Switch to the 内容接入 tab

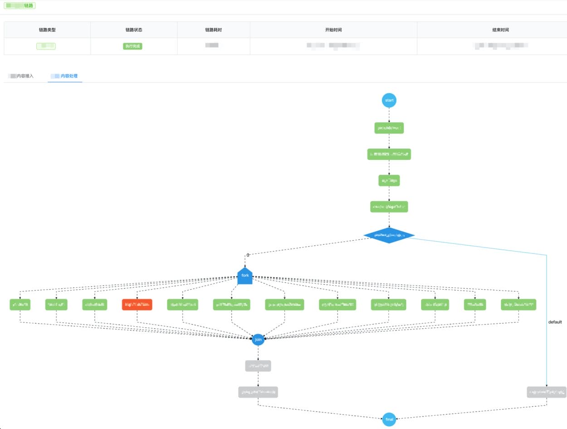point(21,76)
